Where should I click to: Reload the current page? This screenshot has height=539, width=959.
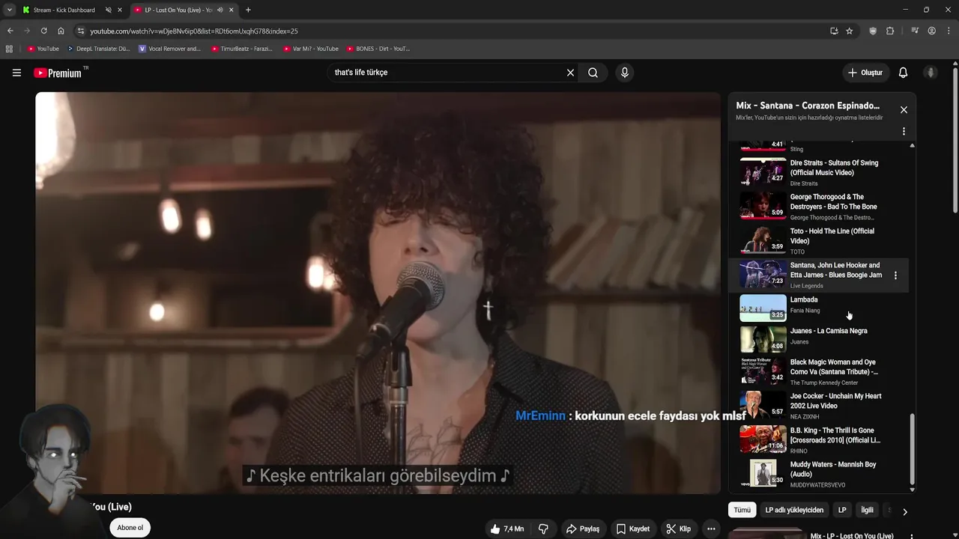[43, 31]
